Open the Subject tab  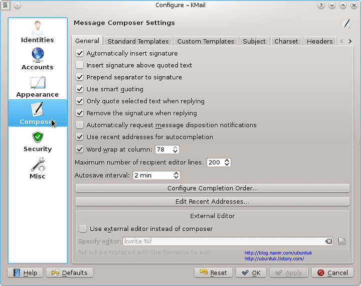(254, 41)
